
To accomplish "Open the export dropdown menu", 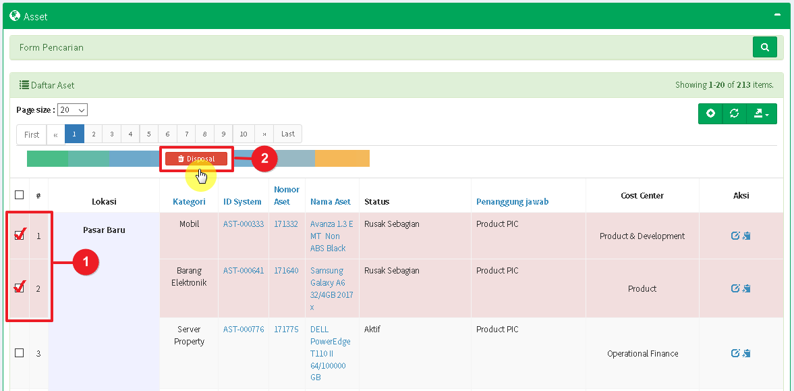I will point(762,113).
